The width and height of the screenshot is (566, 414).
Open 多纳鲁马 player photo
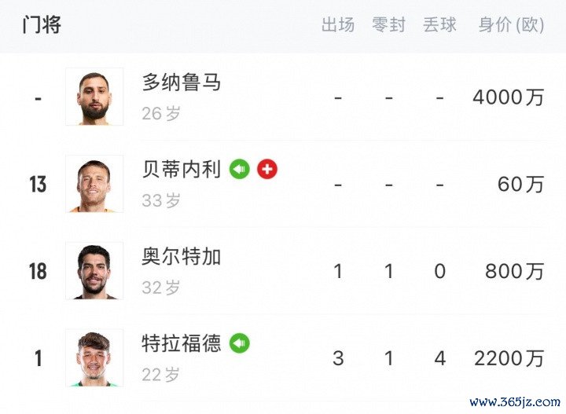click(x=94, y=97)
